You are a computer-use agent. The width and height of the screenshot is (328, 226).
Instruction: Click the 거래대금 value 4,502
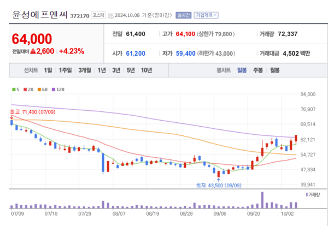coord(291,53)
